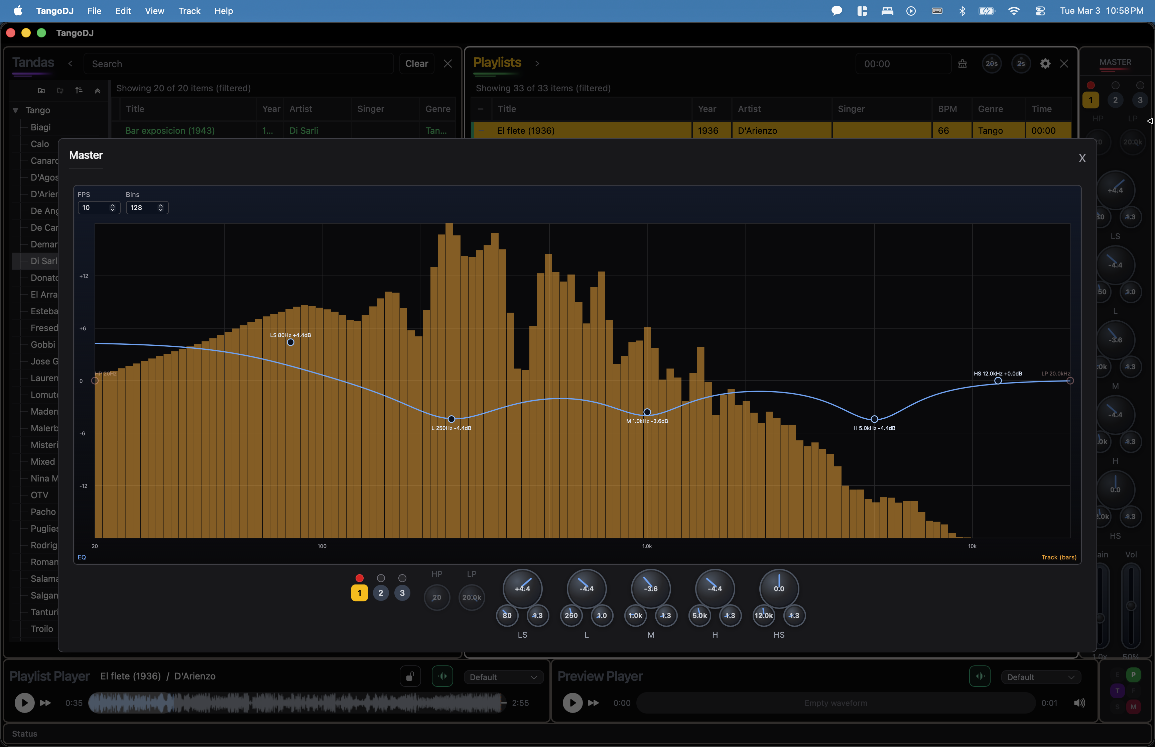Collapse all folders with the double-chevron icon
The height and width of the screenshot is (747, 1155).
98,90
